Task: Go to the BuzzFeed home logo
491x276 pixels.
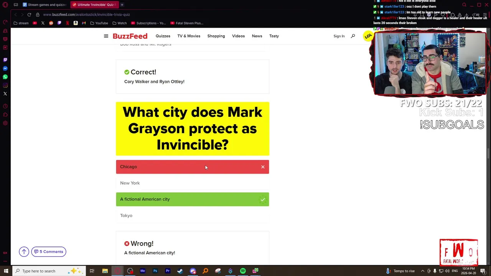Action: pos(130,36)
